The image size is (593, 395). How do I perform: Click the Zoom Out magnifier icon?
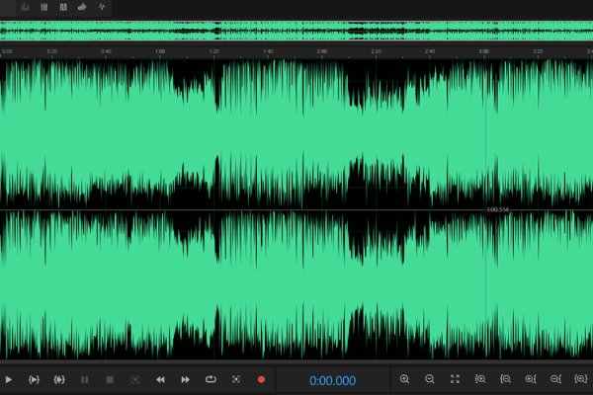click(430, 379)
